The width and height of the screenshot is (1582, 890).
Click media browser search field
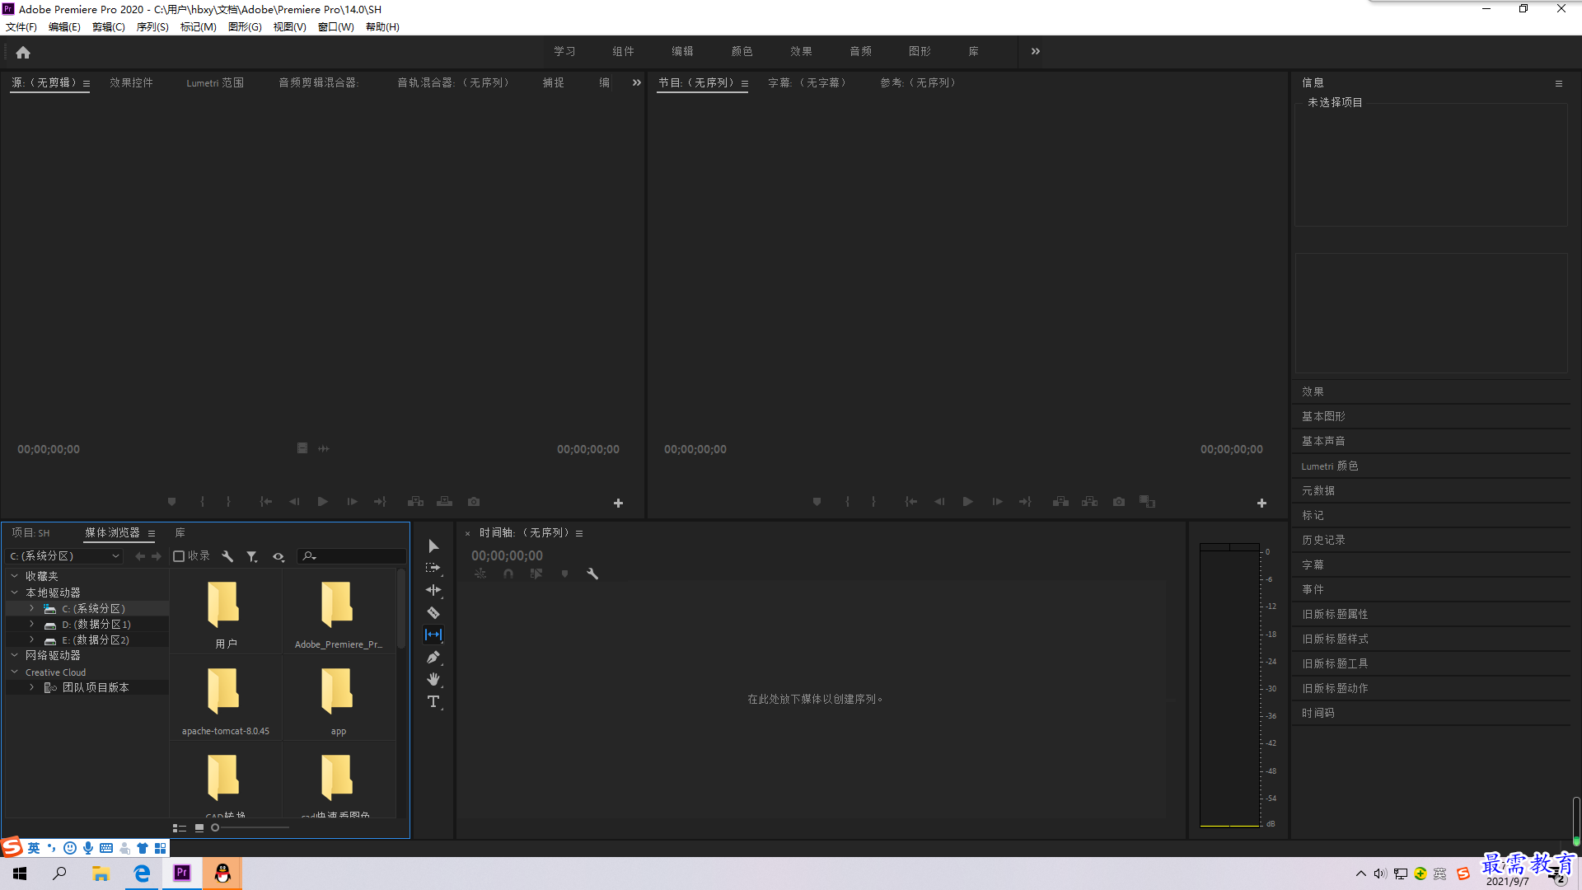point(352,556)
